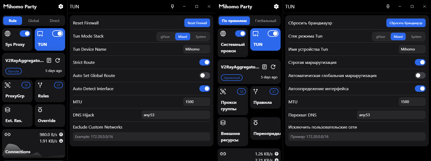Switch to the Direct mode tab

(55, 21)
